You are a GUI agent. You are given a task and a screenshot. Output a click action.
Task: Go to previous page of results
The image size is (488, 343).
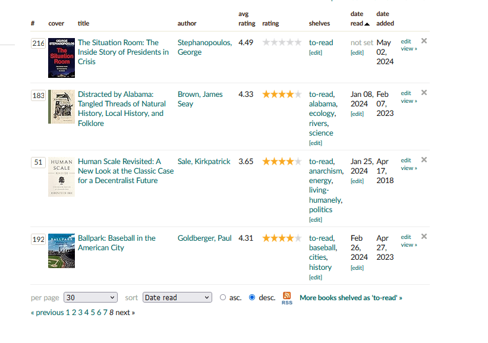click(x=48, y=313)
